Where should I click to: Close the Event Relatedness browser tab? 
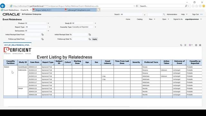31,10
